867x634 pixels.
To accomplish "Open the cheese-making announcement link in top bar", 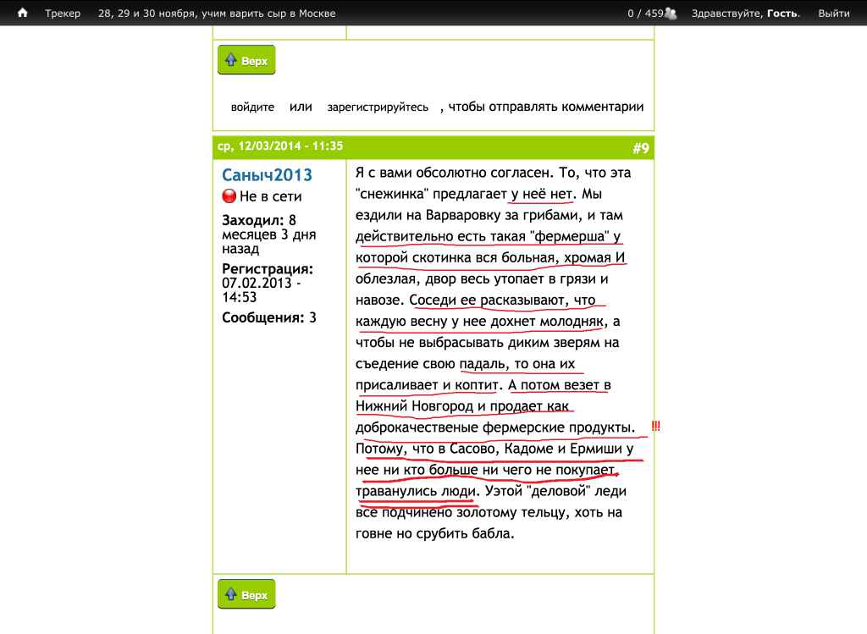I will pos(217,14).
